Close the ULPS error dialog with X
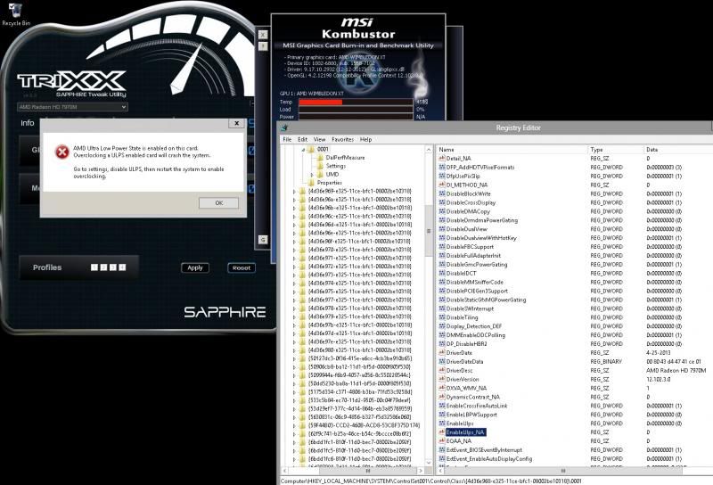 pyautogui.click(x=236, y=123)
